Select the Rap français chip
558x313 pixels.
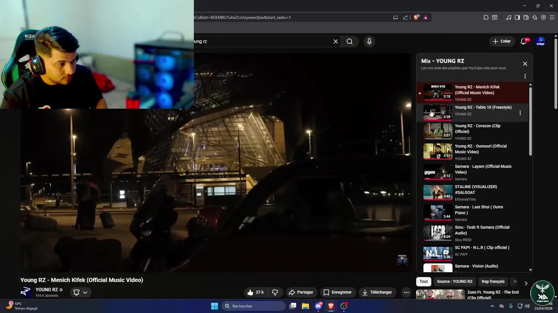pyautogui.click(x=493, y=282)
